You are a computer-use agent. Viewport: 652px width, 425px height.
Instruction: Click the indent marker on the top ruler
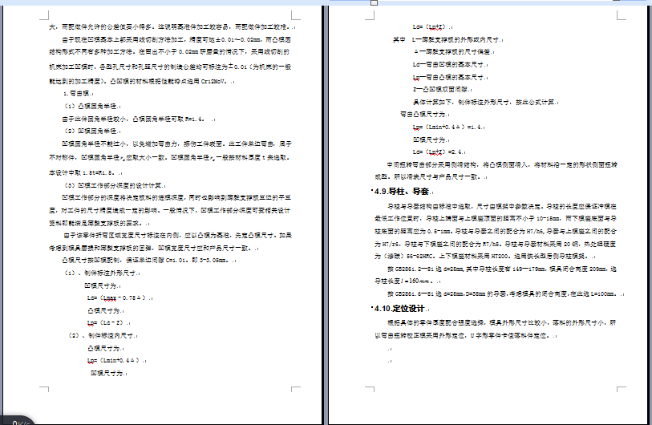click(375, 3)
